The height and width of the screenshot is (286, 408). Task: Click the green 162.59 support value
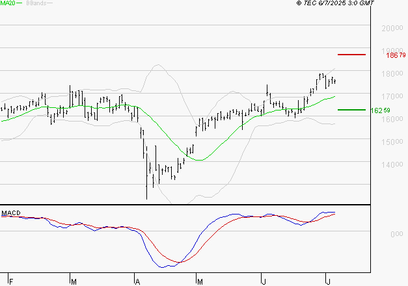pos(380,110)
